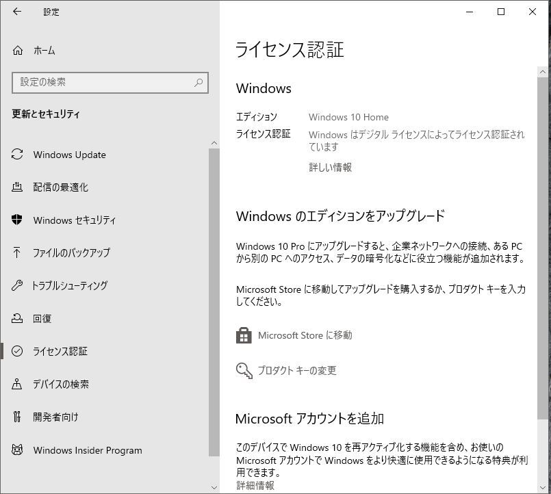Click the トラブルシューティング wrench icon

pyautogui.click(x=17, y=285)
